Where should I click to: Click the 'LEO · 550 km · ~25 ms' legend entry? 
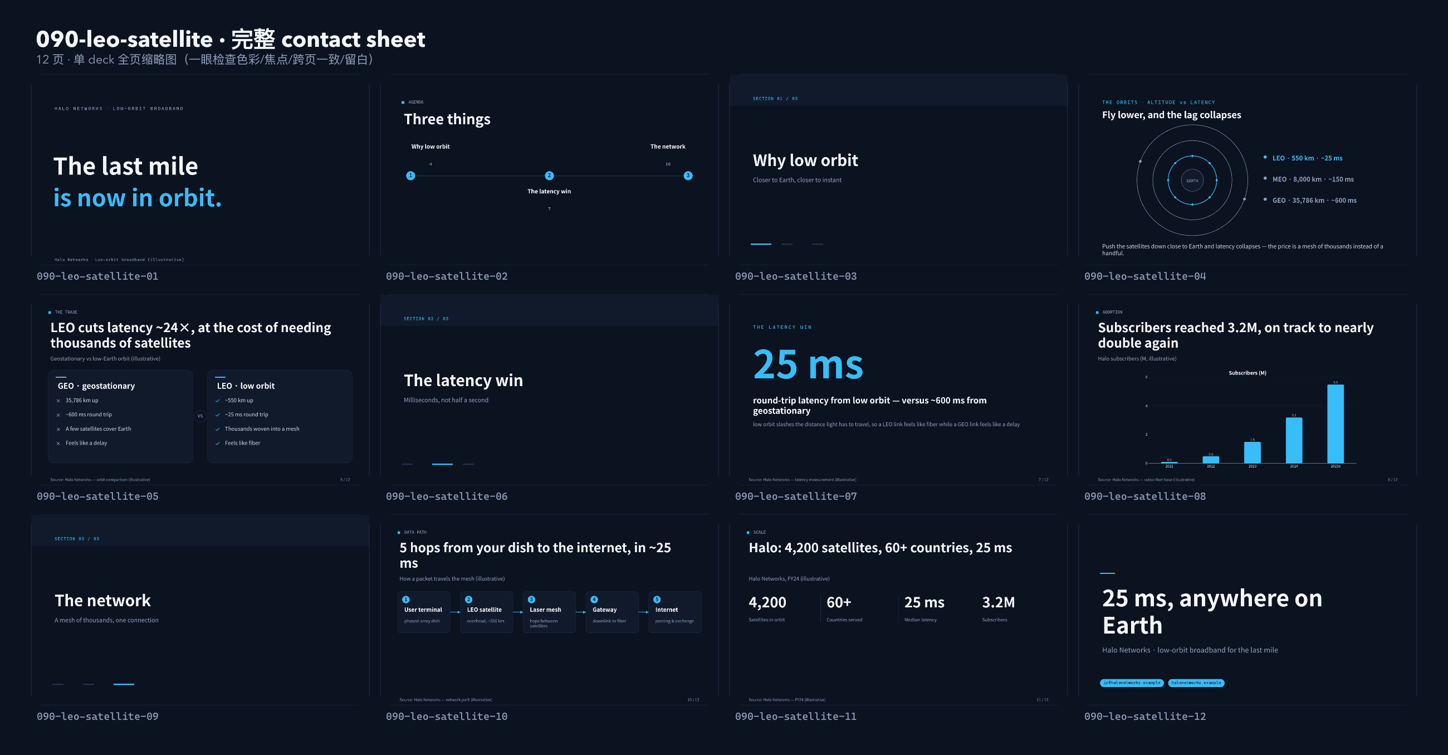[x=1308, y=158]
